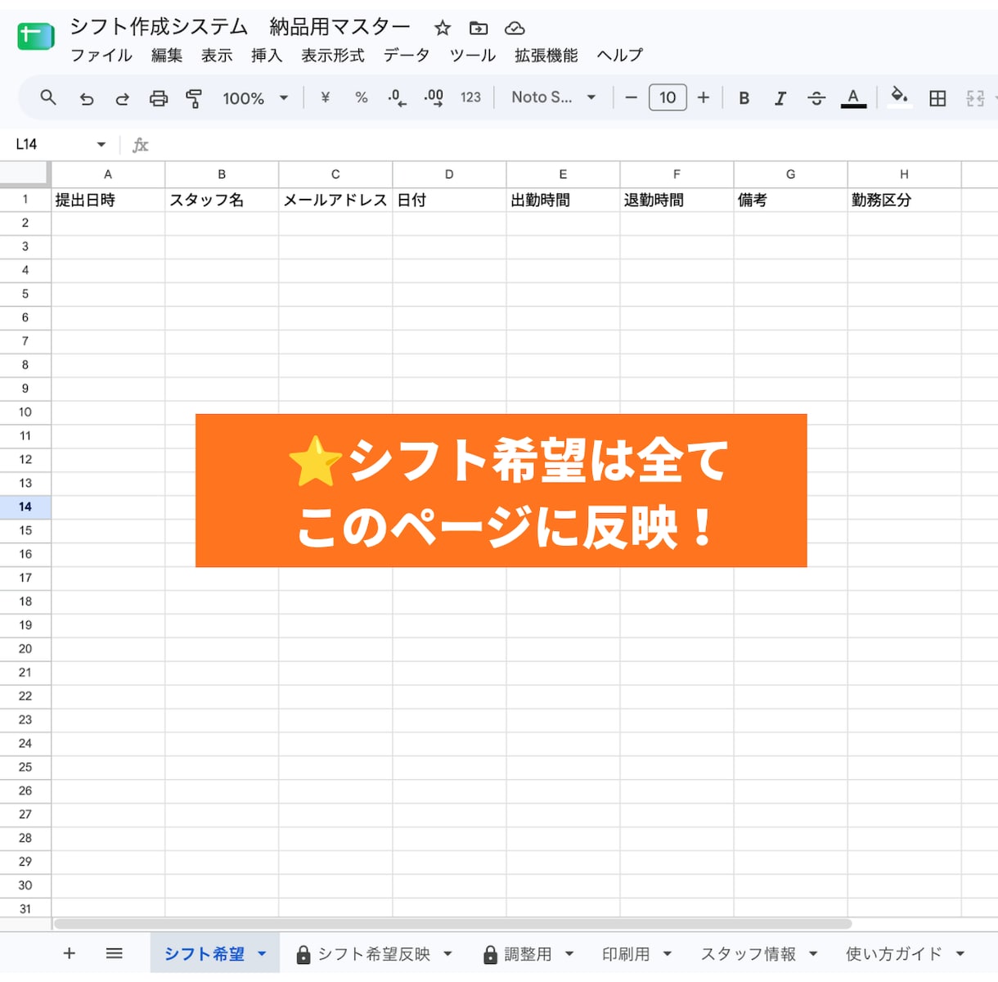Open the ファイル menu
Image resolution: width=998 pixels, height=982 pixels.
click(x=101, y=56)
